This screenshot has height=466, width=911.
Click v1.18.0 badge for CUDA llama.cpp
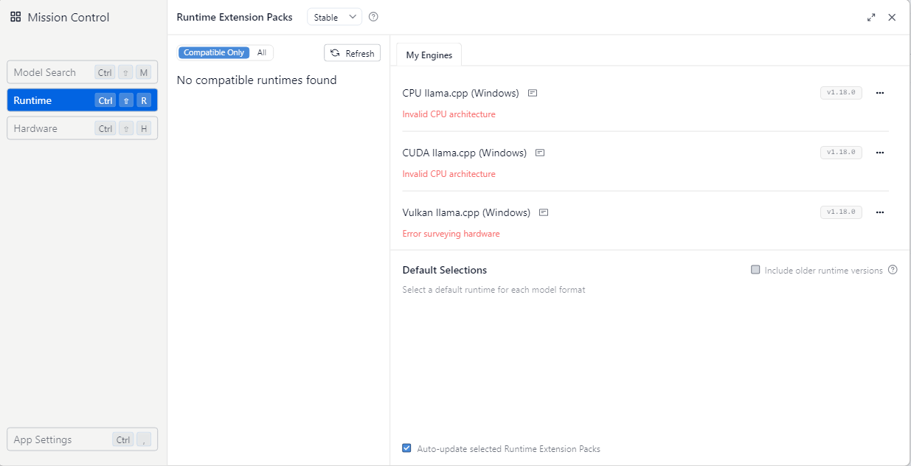[x=841, y=153]
